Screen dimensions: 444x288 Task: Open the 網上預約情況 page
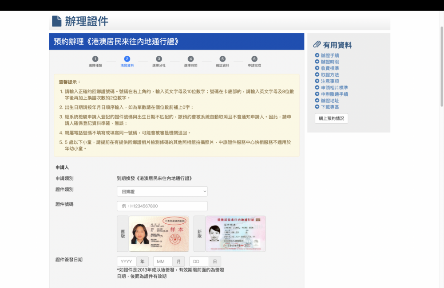tap(331, 118)
